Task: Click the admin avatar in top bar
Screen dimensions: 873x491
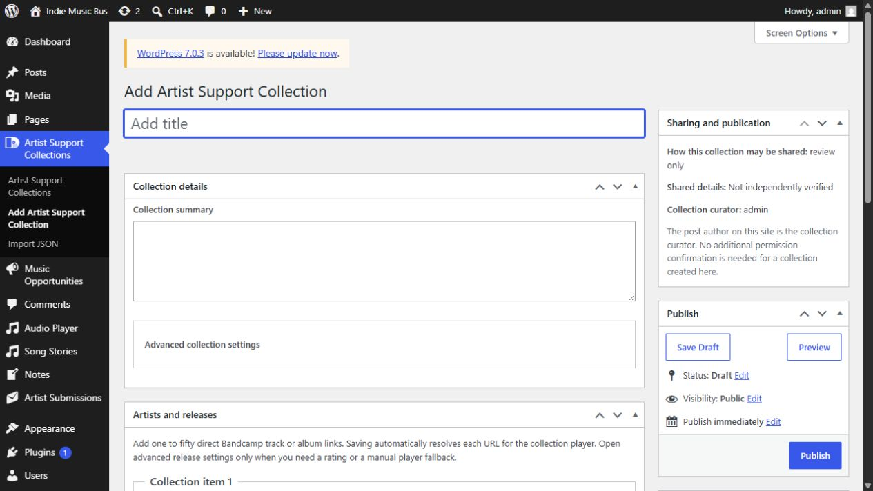Action: (851, 11)
